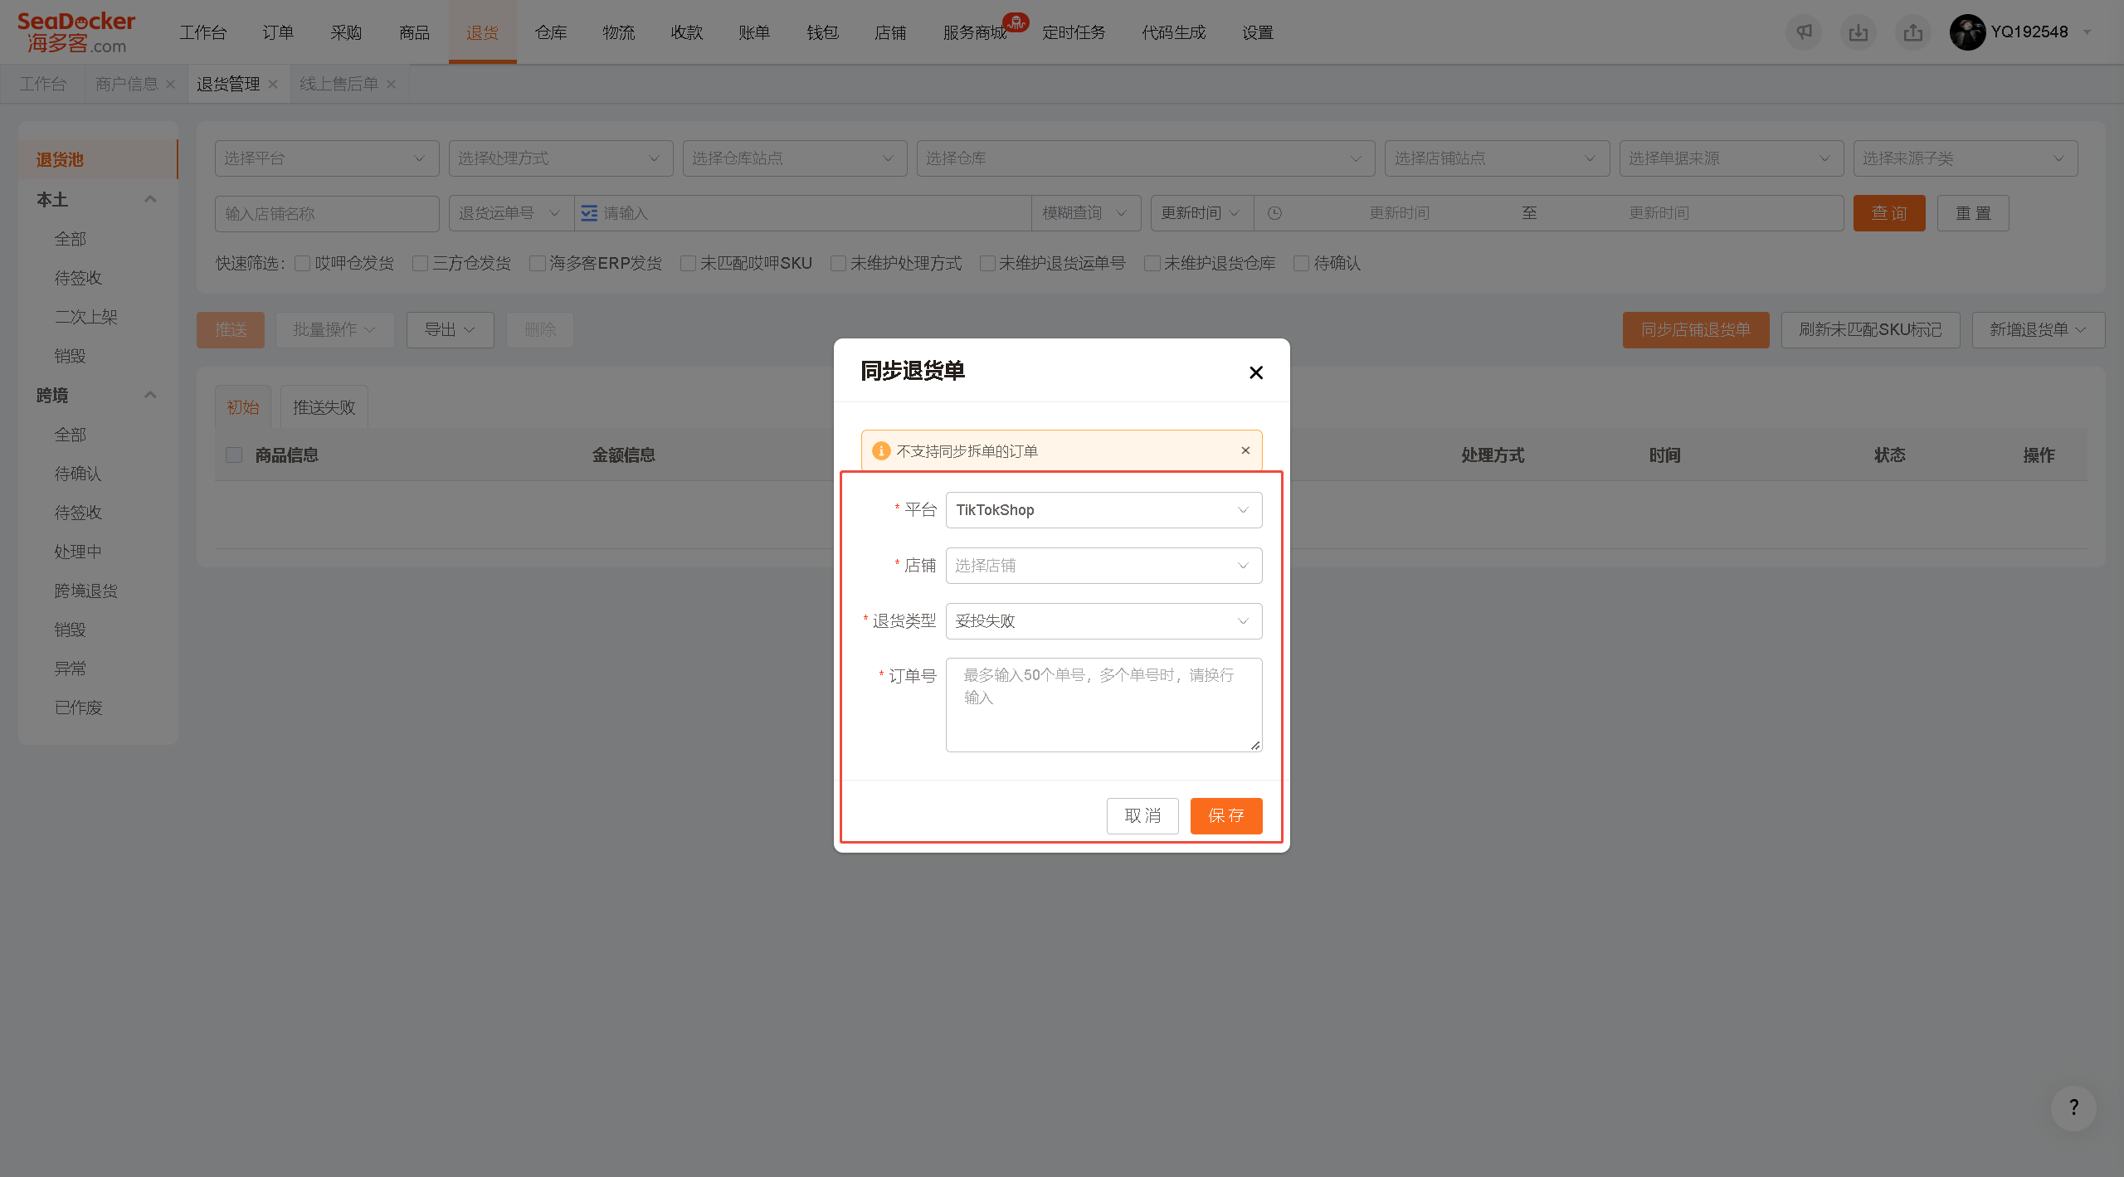Click the 查询 search button
The height and width of the screenshot is (1177, 2124).
coord(1889,213)
